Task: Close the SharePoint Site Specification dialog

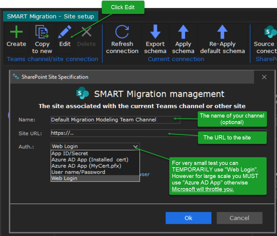Action: [x=264, y=77]
